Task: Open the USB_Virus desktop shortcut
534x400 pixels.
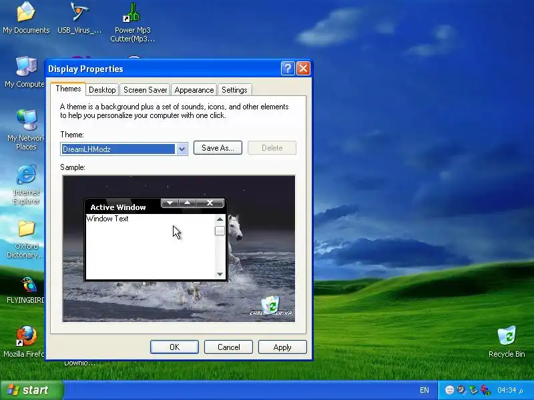Action: point(79,17)
